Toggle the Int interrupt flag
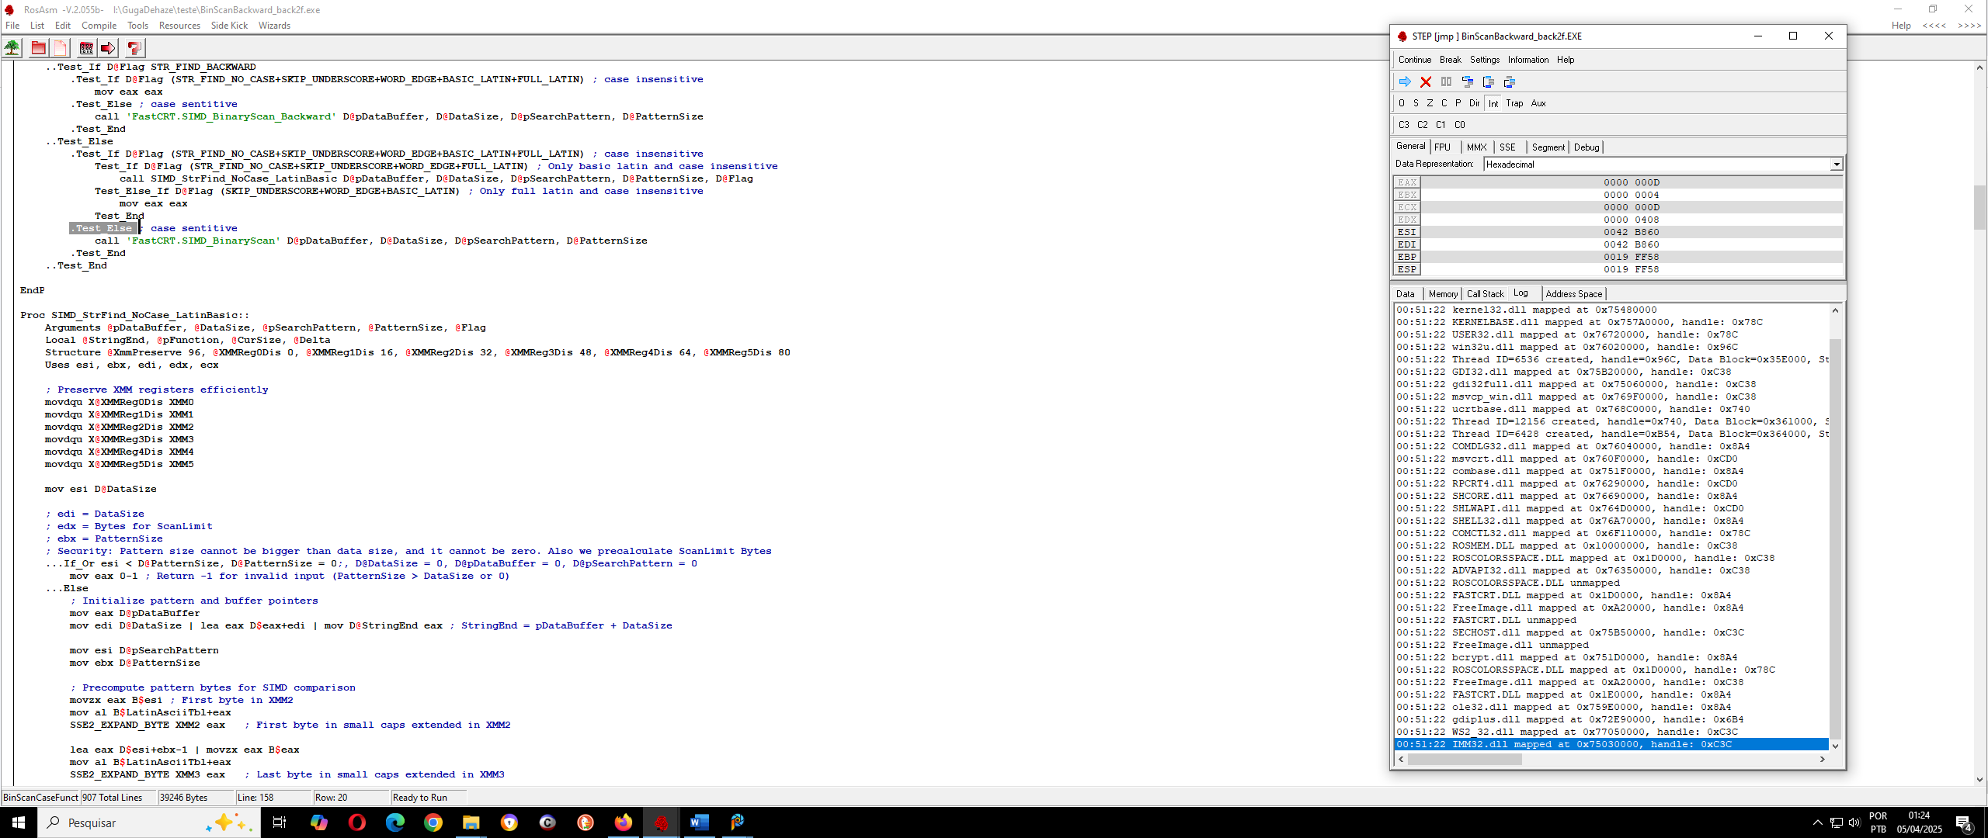Screen dimensions: 1988x838 pos(1493,103)
